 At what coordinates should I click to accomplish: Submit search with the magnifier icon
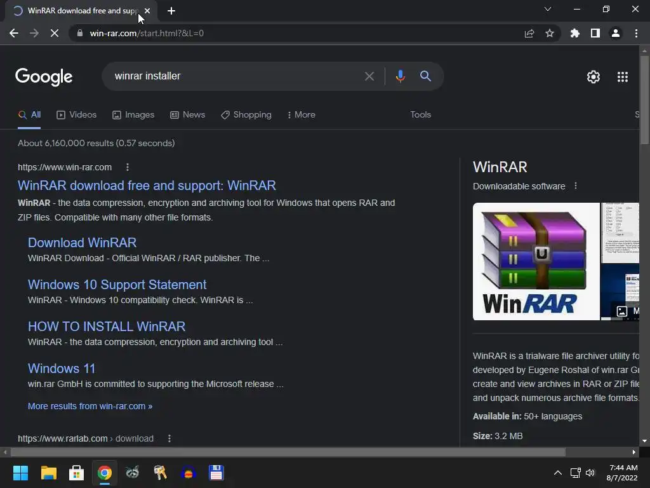point(425,76)
